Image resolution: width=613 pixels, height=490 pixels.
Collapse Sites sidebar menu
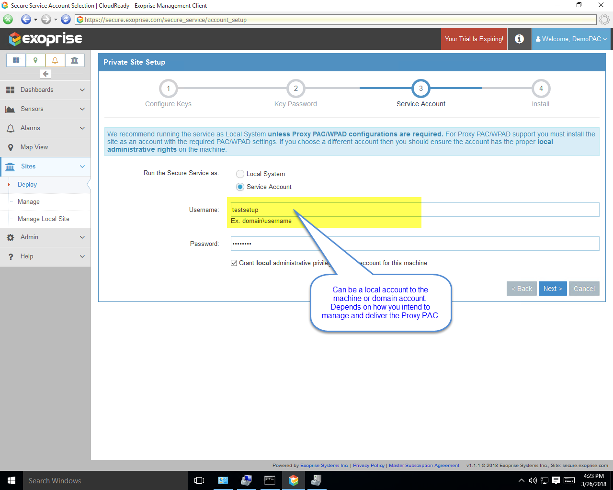click(x=45, y=167)
